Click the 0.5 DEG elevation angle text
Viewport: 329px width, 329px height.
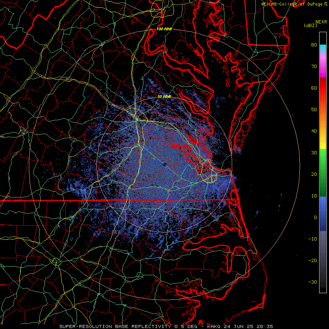(186, 326)
